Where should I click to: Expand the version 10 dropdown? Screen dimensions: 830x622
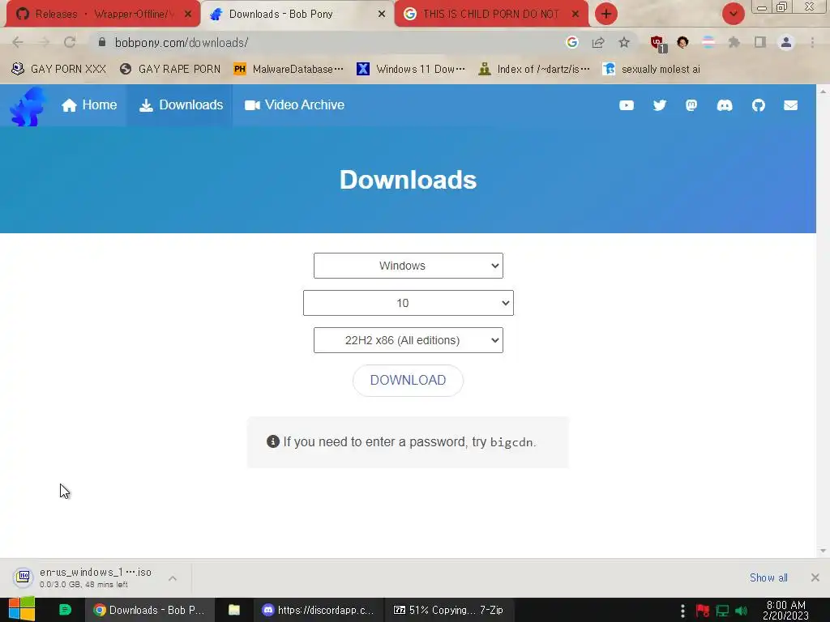click(x=409, y=303)
